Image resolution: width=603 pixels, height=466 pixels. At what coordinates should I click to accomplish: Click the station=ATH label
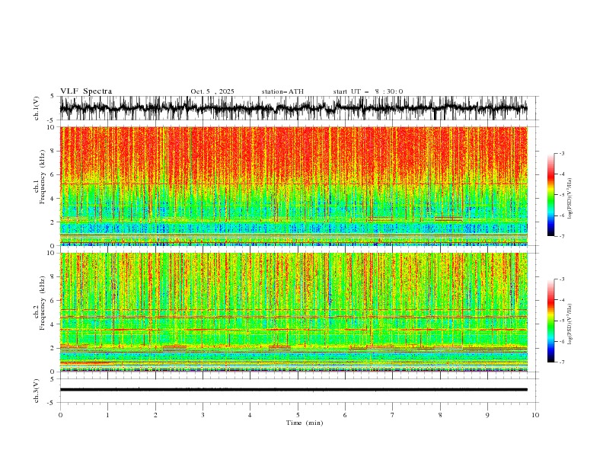[282, 91]
